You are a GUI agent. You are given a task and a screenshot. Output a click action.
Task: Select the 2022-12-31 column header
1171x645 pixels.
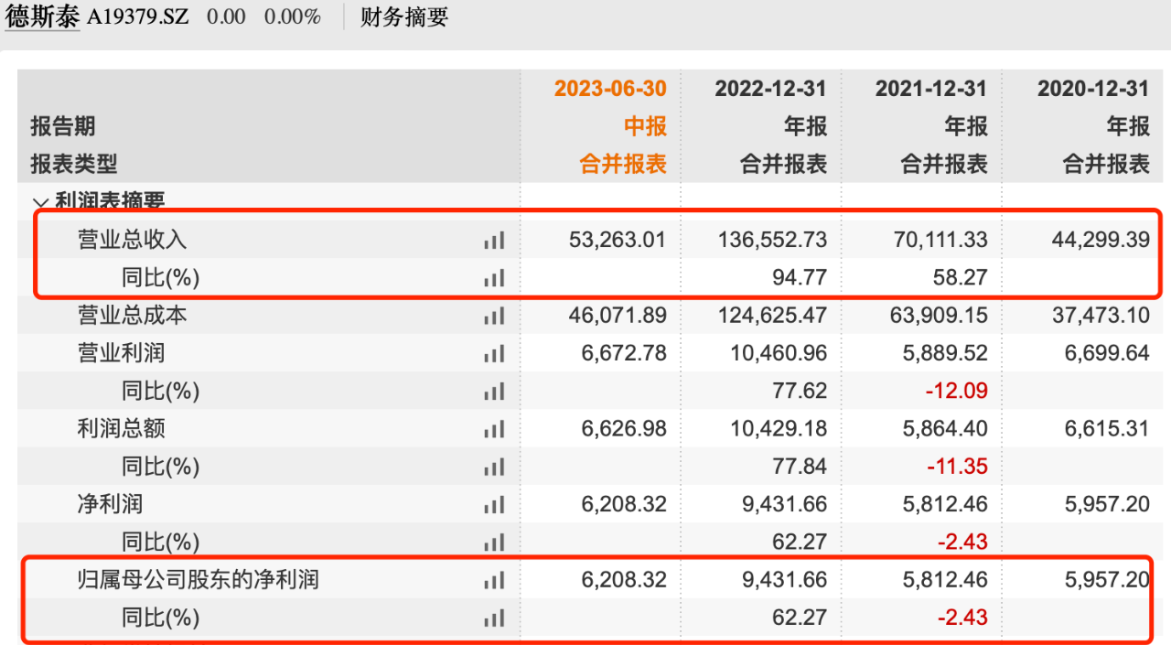click(771, 89)
